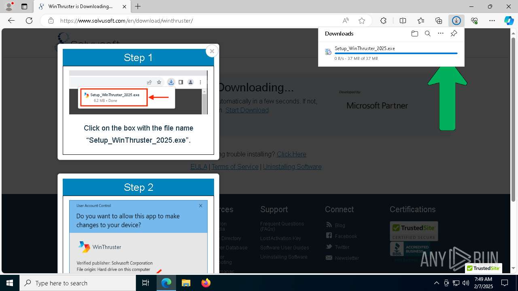The height and width of the screenshot is (291, 518).
Task: Click the download progress bar
Action: coord(396,53)
